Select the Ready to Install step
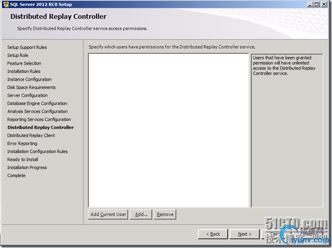Image resolution: width=332 pixels, height=248 pixels. 23,160
